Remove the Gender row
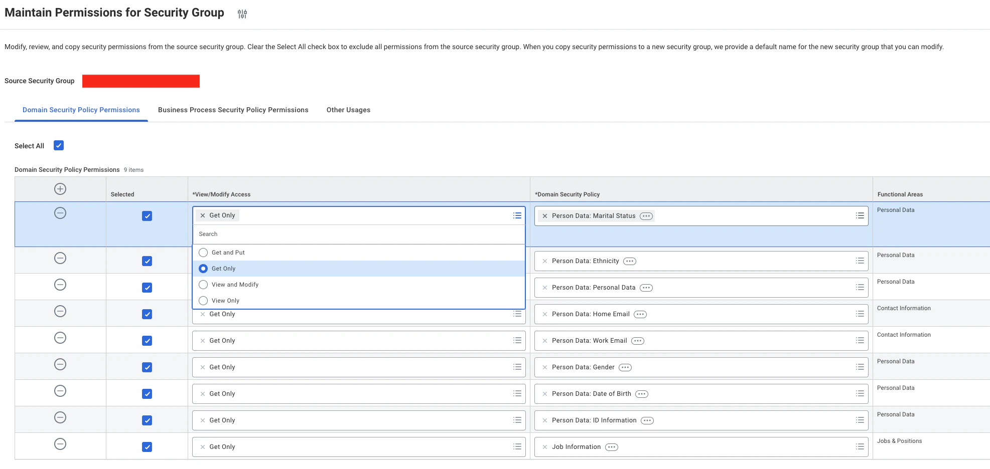 click(x=60, y=364)
